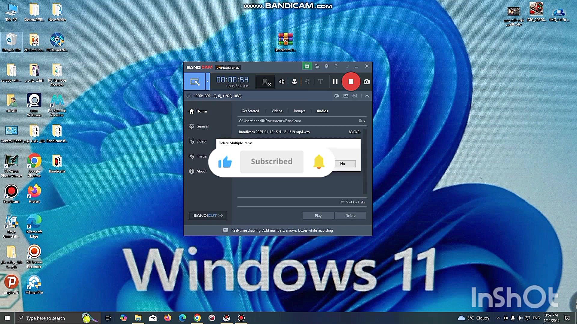Click the image icon in status row

click(346, 96)
